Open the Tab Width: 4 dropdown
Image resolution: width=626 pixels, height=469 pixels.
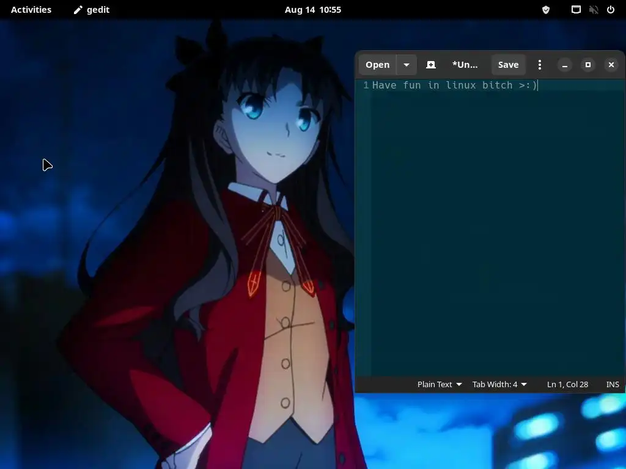499,385
